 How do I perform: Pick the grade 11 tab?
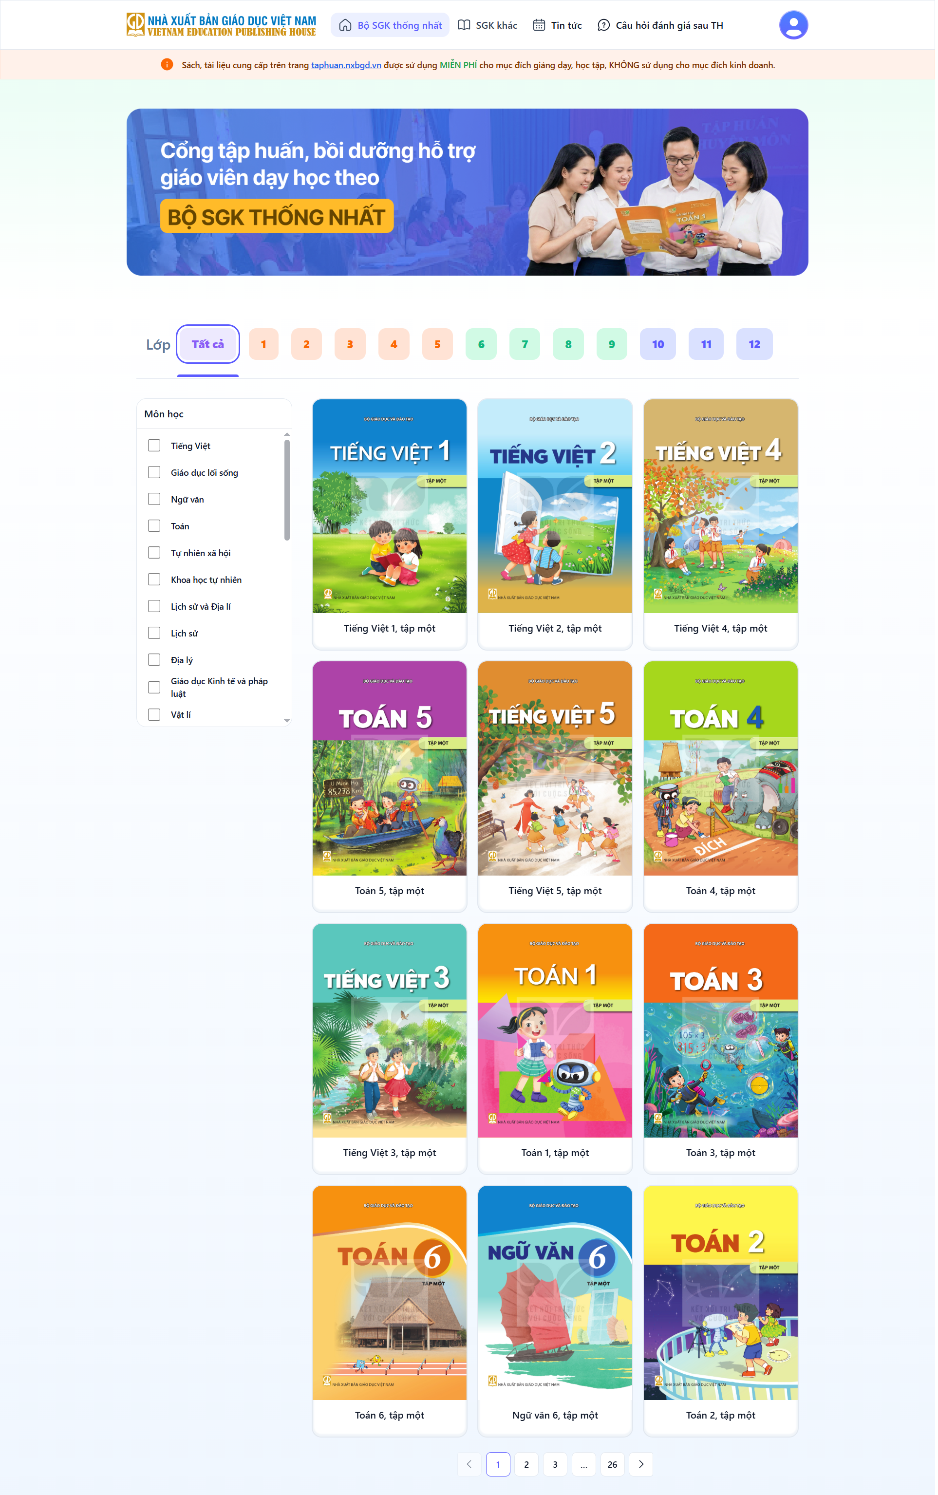pos(706,344)
